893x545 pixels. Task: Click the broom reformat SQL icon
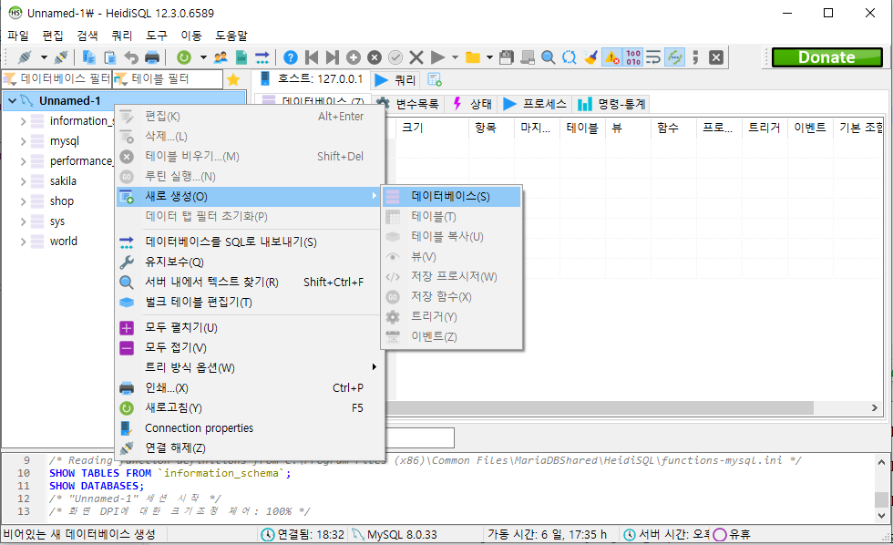coord(590,57)
